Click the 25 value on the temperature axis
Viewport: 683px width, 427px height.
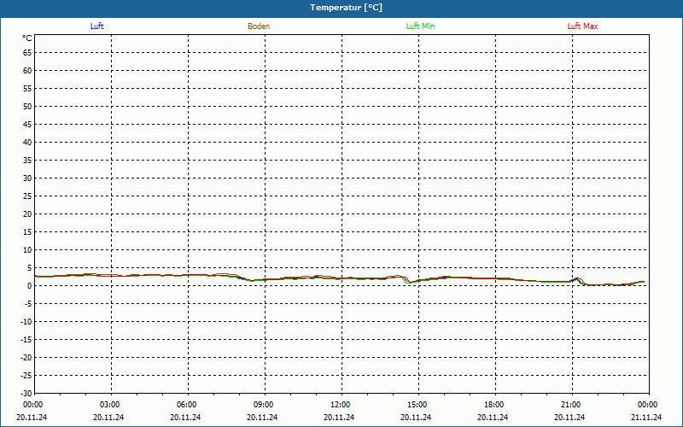tap(27, 196)
